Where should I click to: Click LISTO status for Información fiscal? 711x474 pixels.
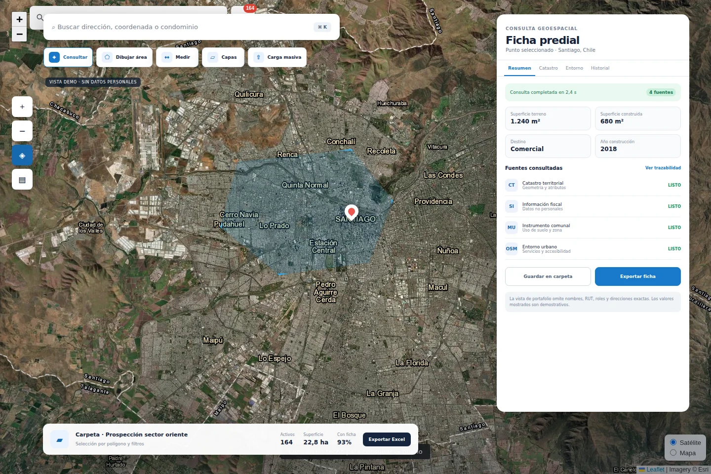[x=674, y=206]
